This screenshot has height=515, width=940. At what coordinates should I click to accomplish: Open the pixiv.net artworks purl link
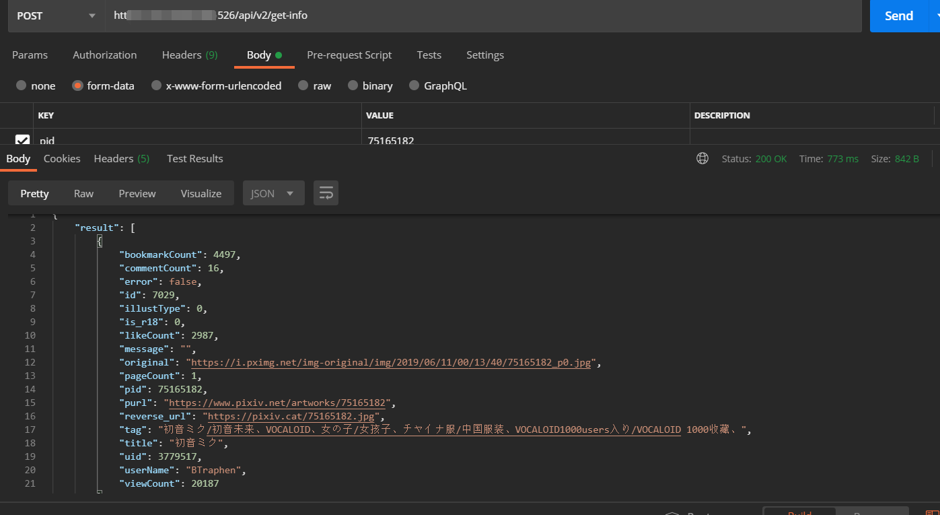[277, 403]
